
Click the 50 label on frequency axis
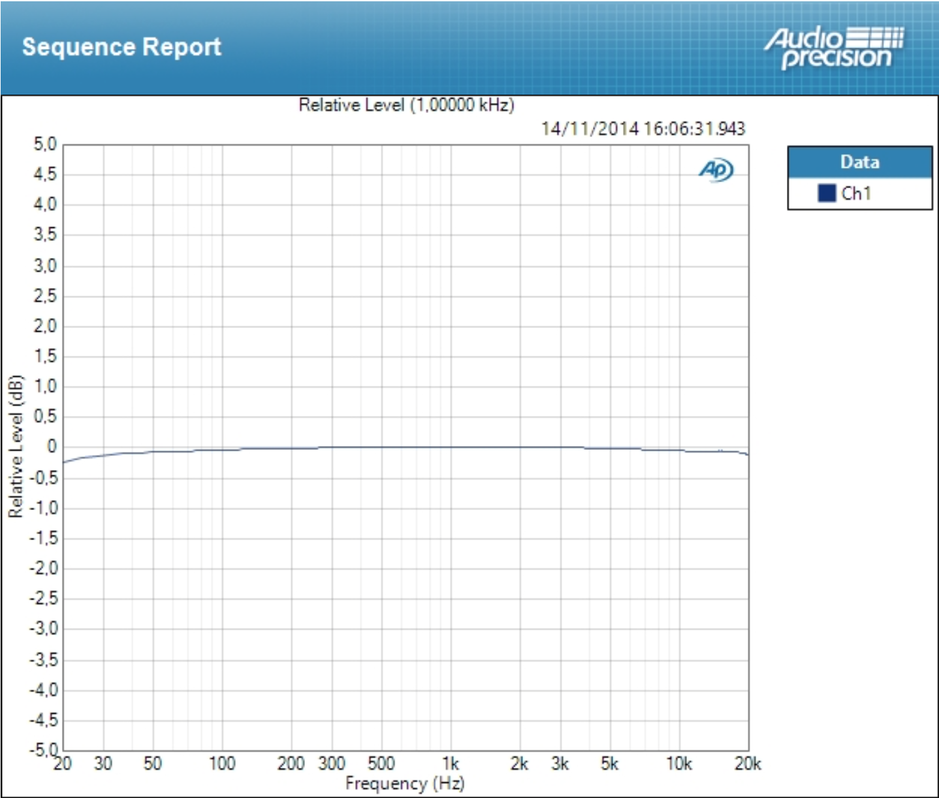pyautogui.click(x=152, y=763)
